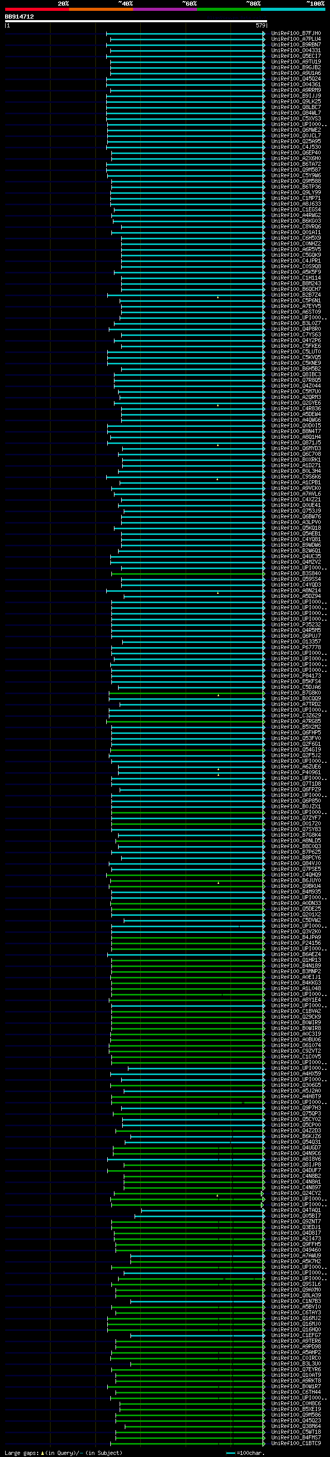Select the UniRef100_B8PCY6 label
The height and width of the screenshot is (1457, 330).
(x=295, y=857)
